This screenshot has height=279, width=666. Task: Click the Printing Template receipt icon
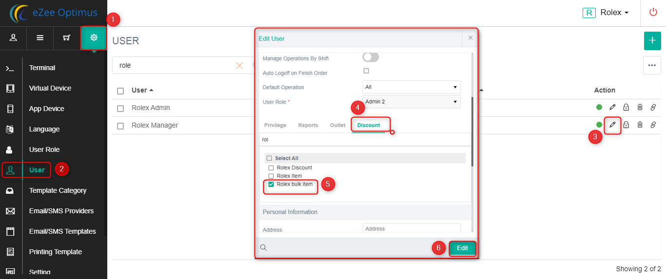coord(10,252)
